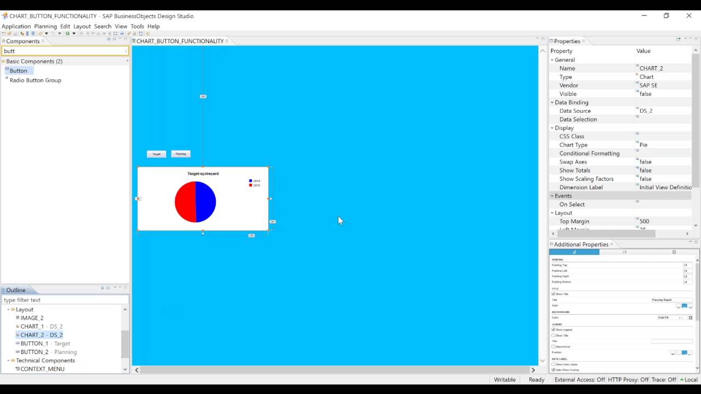701x394 pixels.
Task: Open the Solid Fill background dropdown
Action: click(669, 317)
